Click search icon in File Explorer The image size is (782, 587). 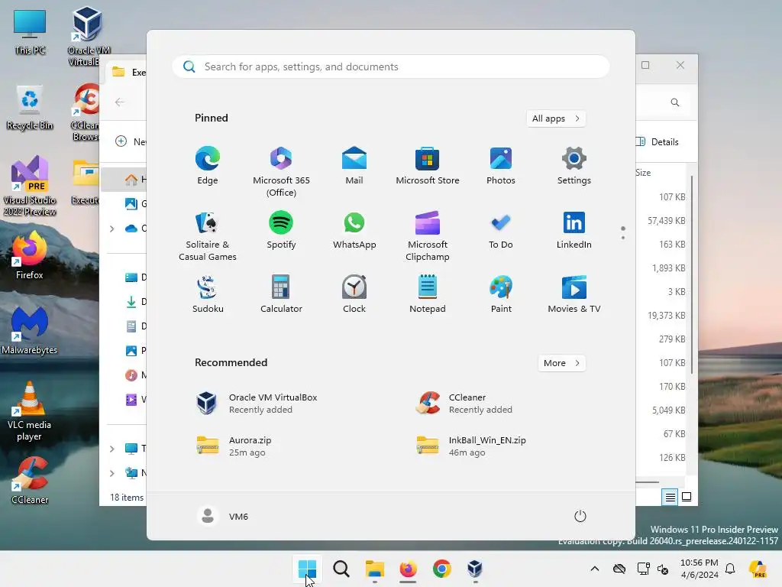(x=675, y=102)
